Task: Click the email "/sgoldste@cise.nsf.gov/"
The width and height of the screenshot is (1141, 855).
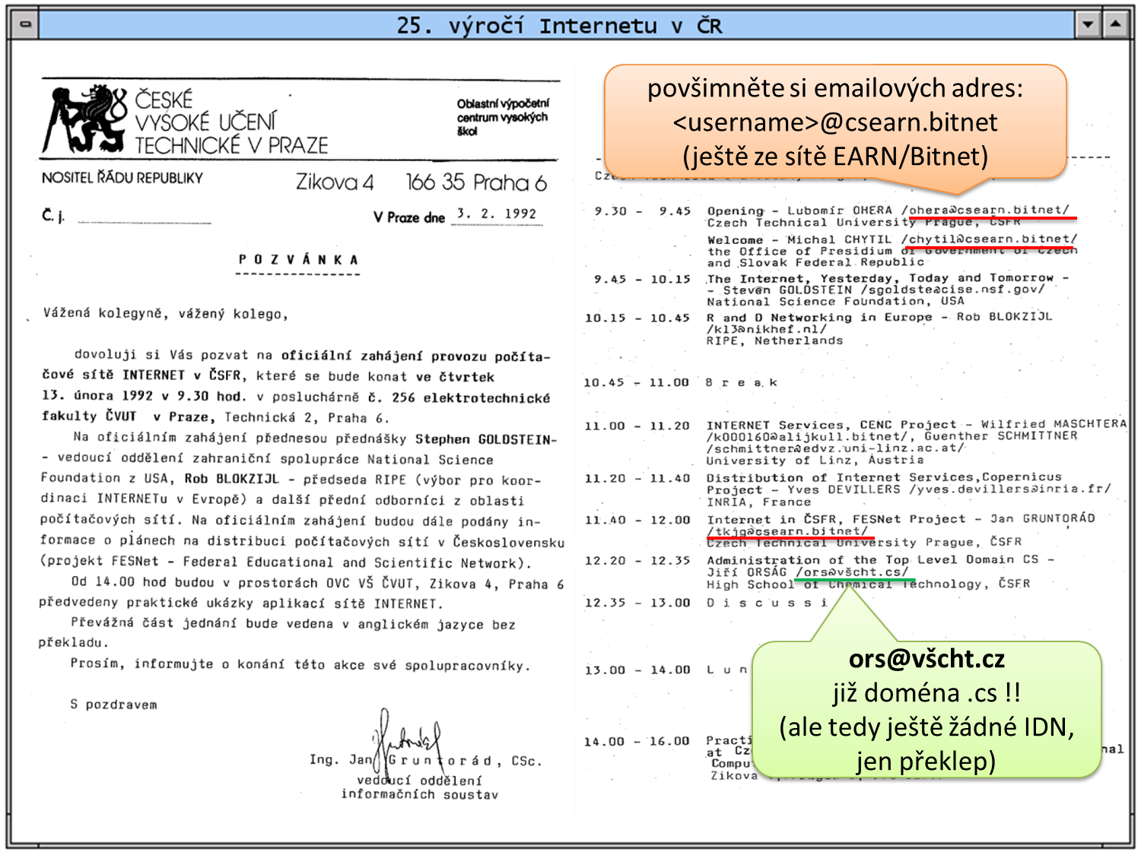Action: (x=953, y=290)
